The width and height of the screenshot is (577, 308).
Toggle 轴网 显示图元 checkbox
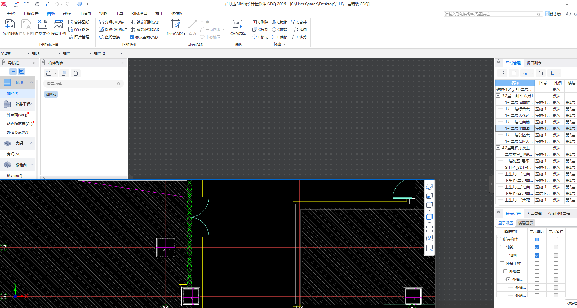point(537,255)
